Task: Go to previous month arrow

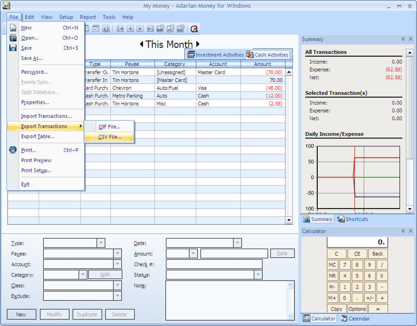Action: point(141,44)
